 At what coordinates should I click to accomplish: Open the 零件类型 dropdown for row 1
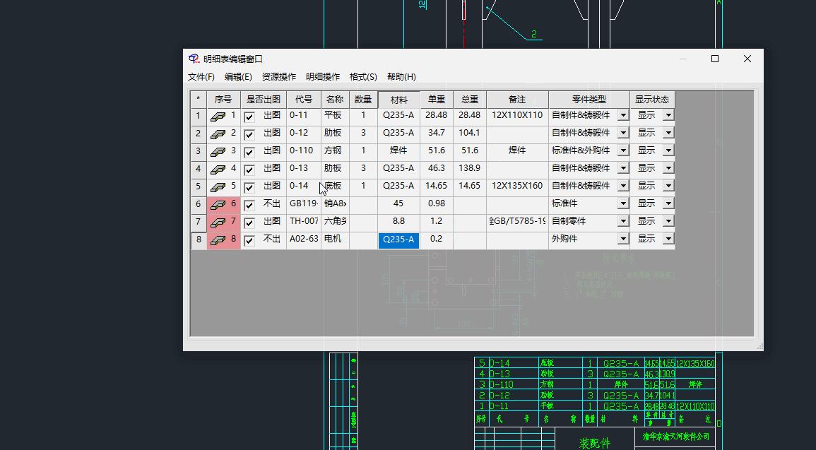622,115
